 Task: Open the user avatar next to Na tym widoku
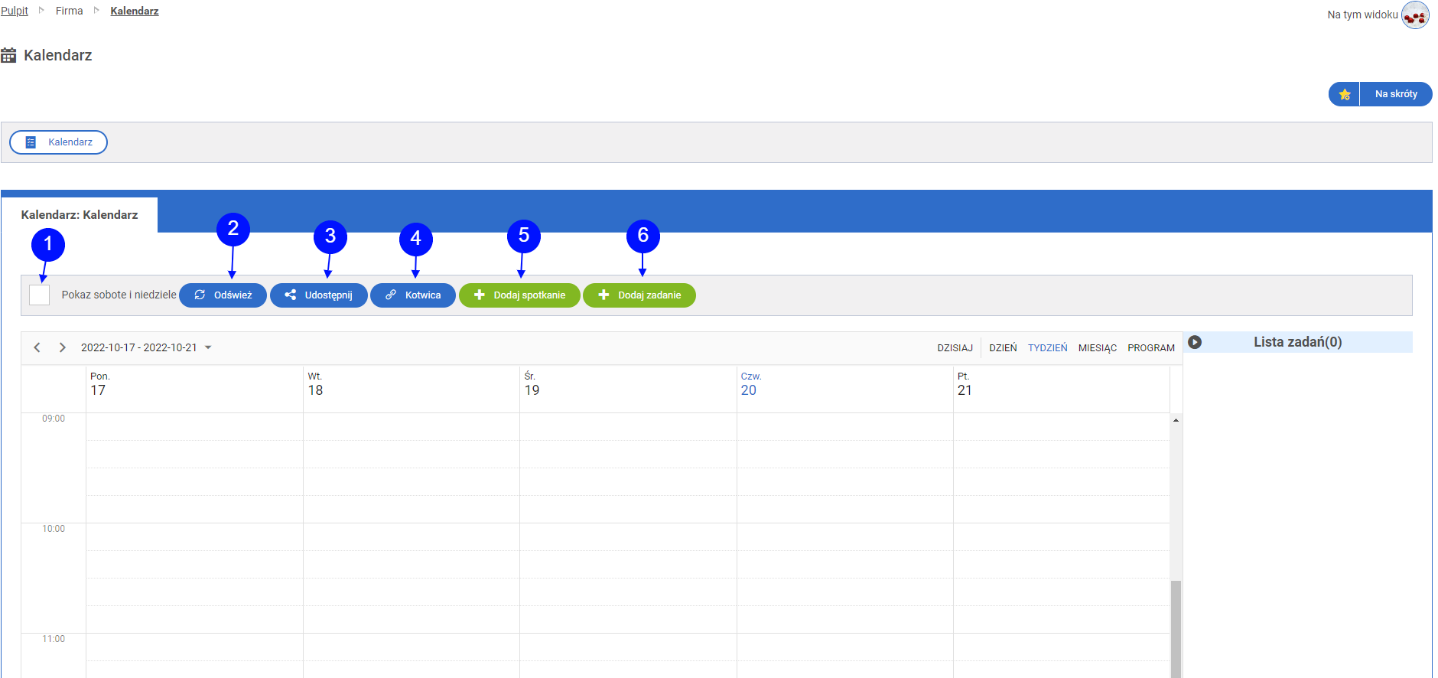coord(1415,15)
